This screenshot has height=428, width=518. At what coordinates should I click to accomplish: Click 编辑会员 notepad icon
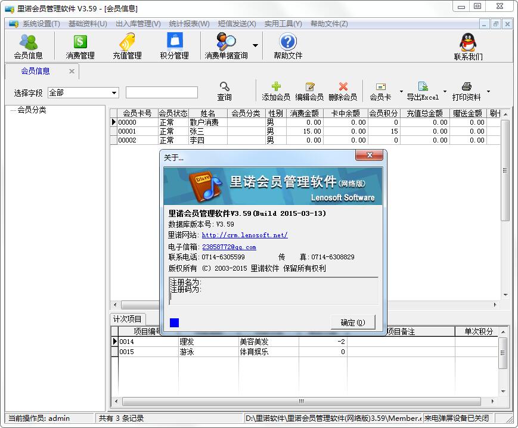click(x=310, y=86)
